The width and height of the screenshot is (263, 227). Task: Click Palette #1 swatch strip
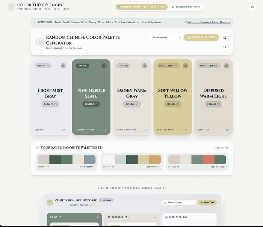click(197, 160)
